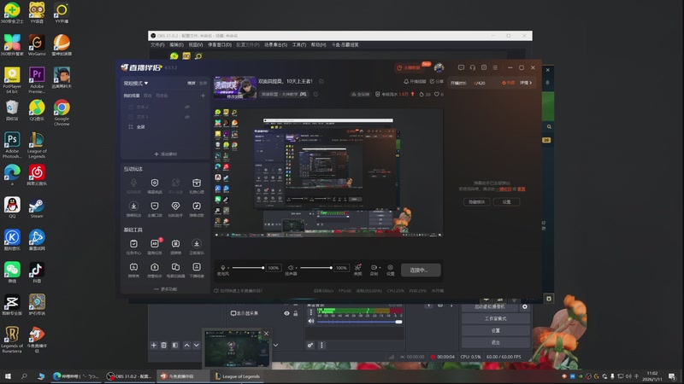Open OBS File menu
The image size is (684, 384).
point(157,45)
